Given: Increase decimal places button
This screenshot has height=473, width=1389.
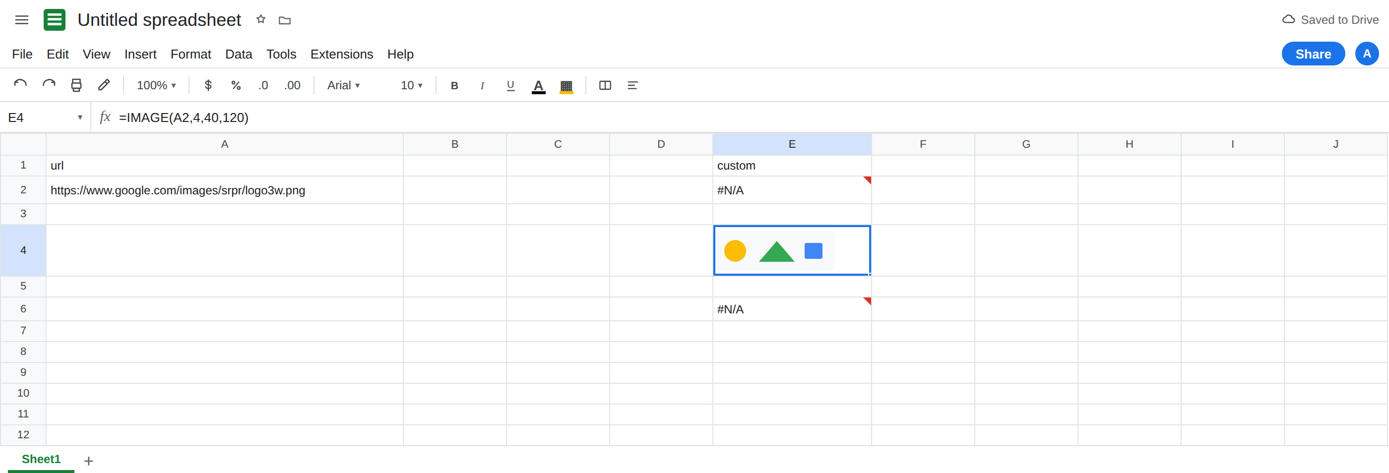Looking at the screenshot, I should (292, 85).
